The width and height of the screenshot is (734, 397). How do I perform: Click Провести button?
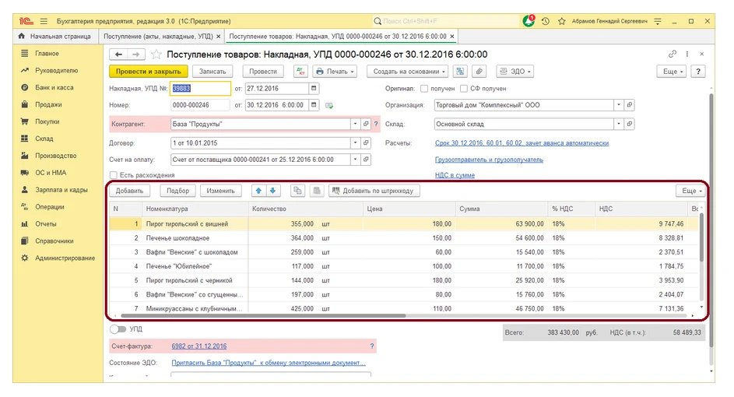tap(263, 72)
